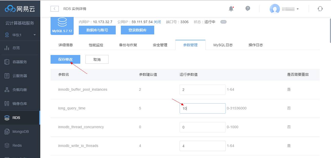Open the account dropdown arrow

coord(298,8)
